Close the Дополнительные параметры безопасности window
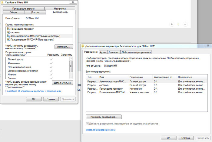Image resolution: width=212 pixels, height=142 pixels. coord(208,45)
